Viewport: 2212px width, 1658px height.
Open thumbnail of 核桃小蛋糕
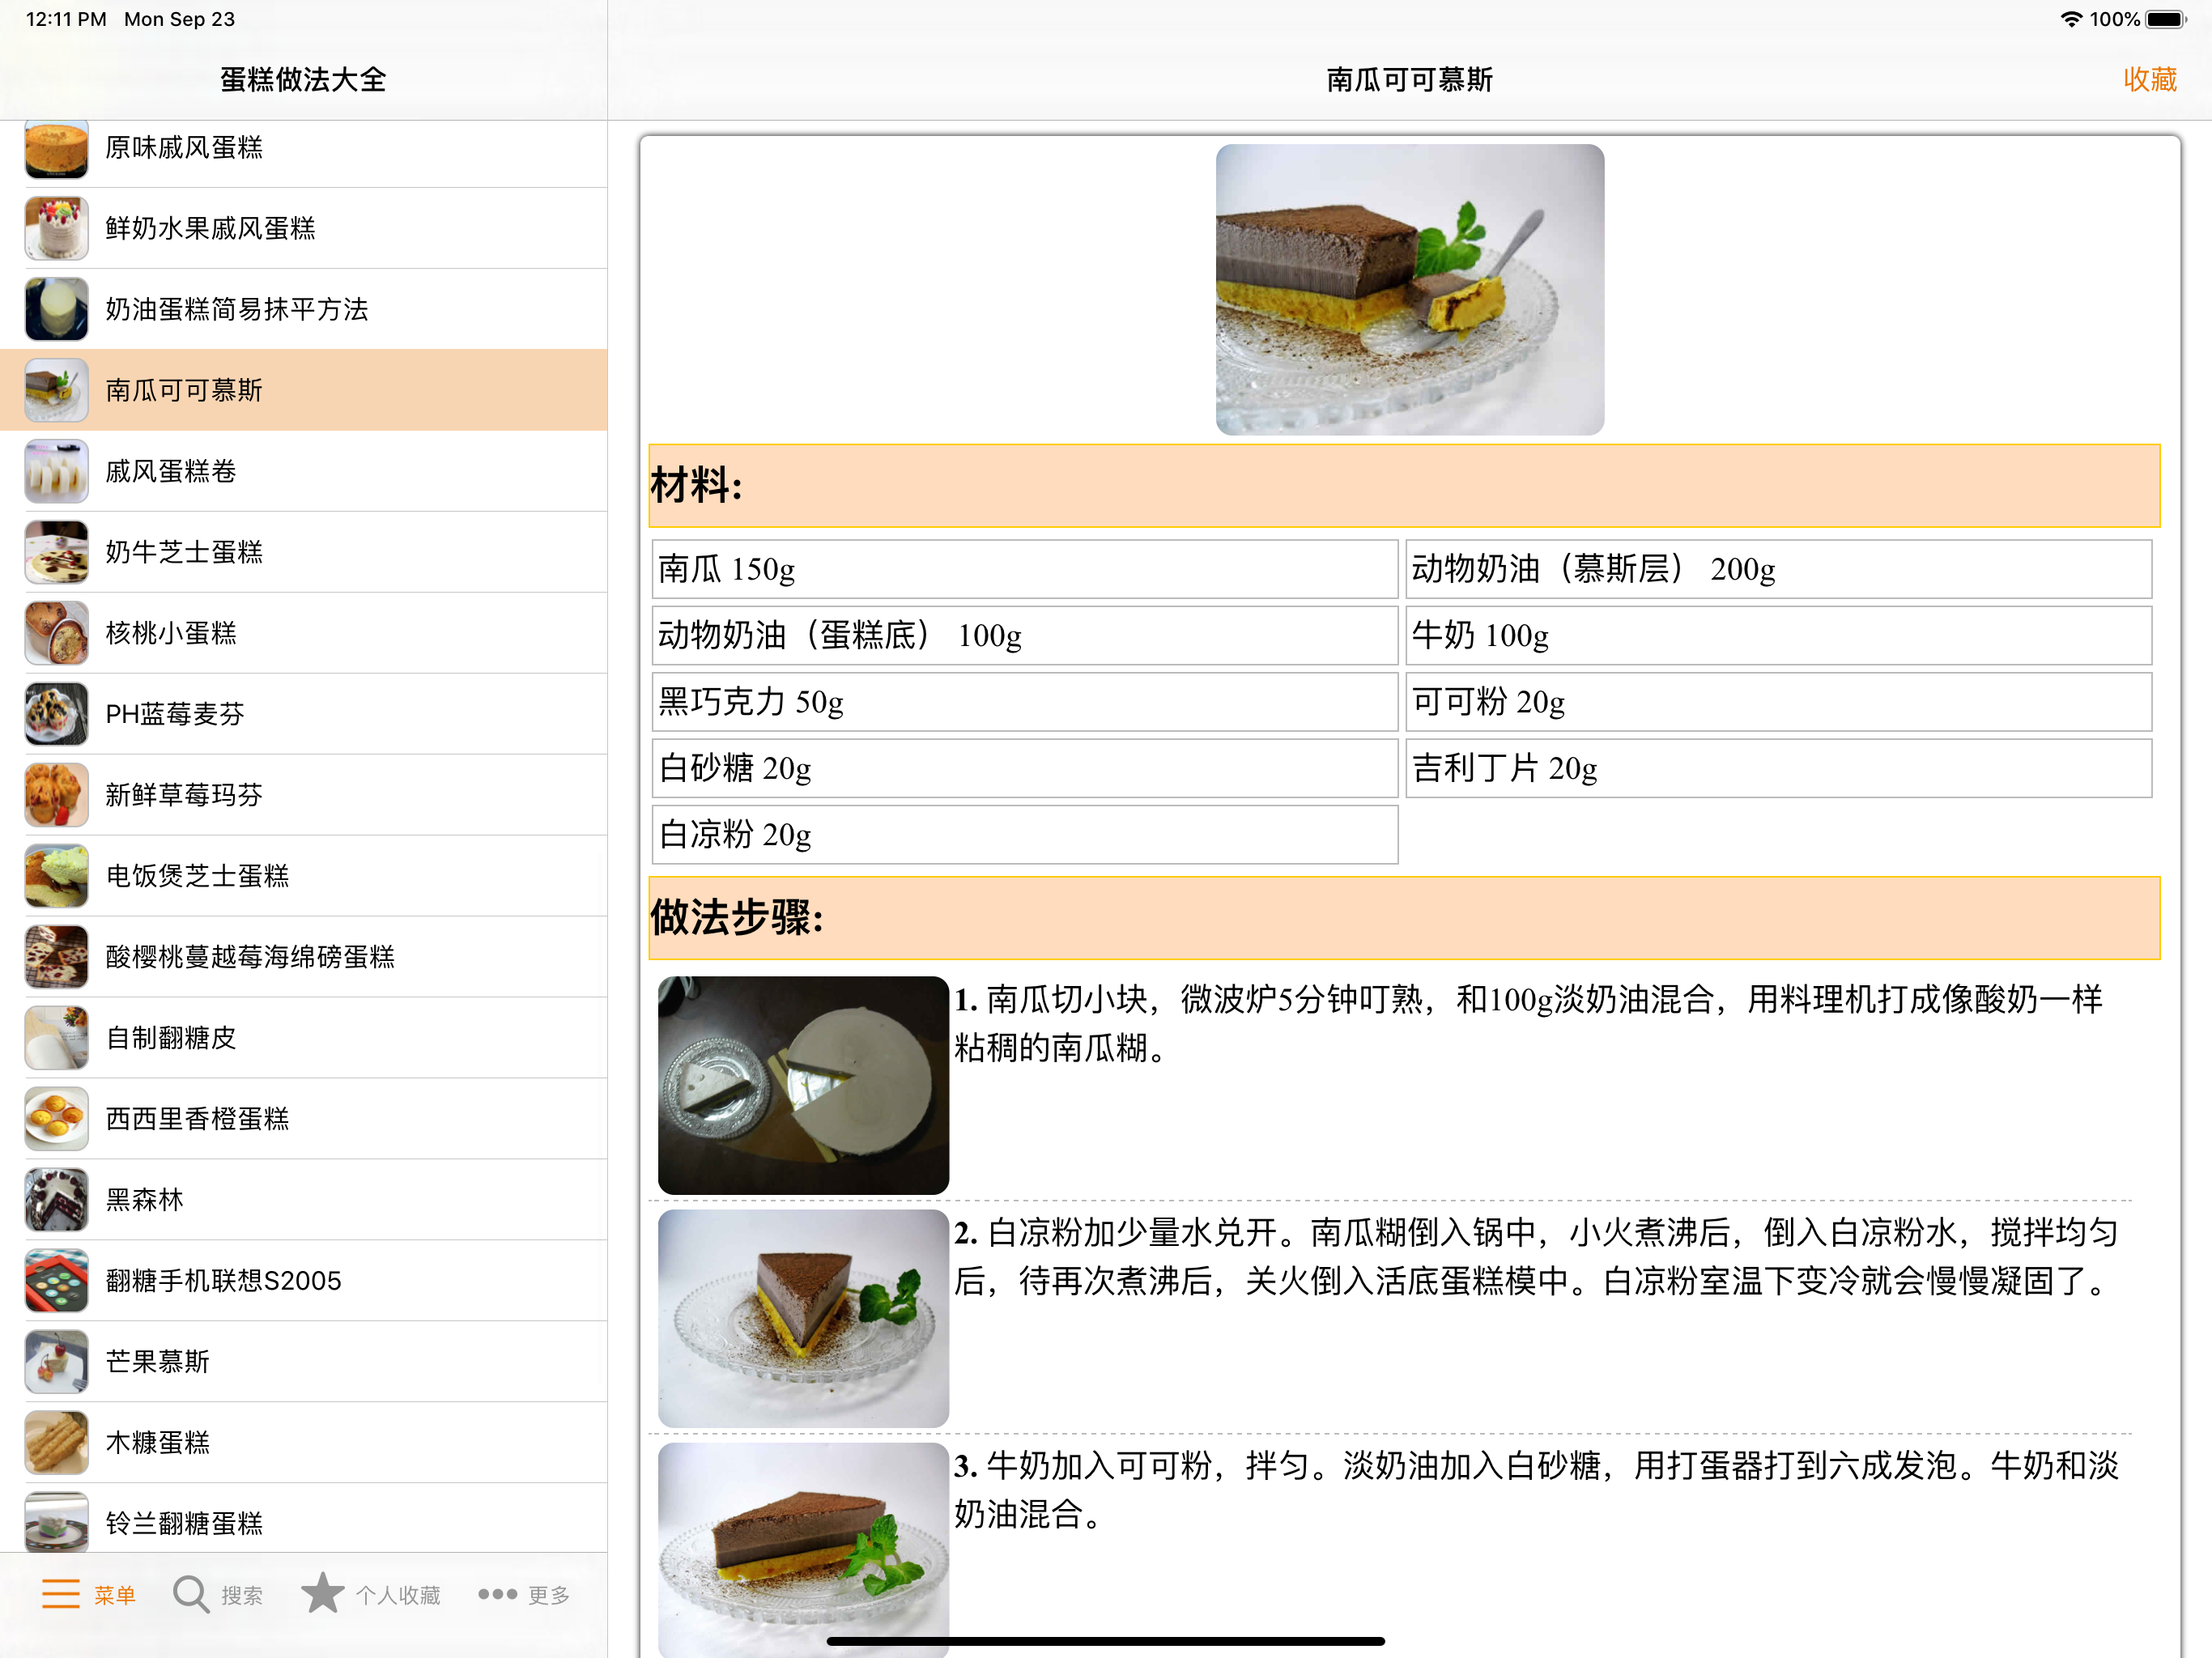[56, 633]
